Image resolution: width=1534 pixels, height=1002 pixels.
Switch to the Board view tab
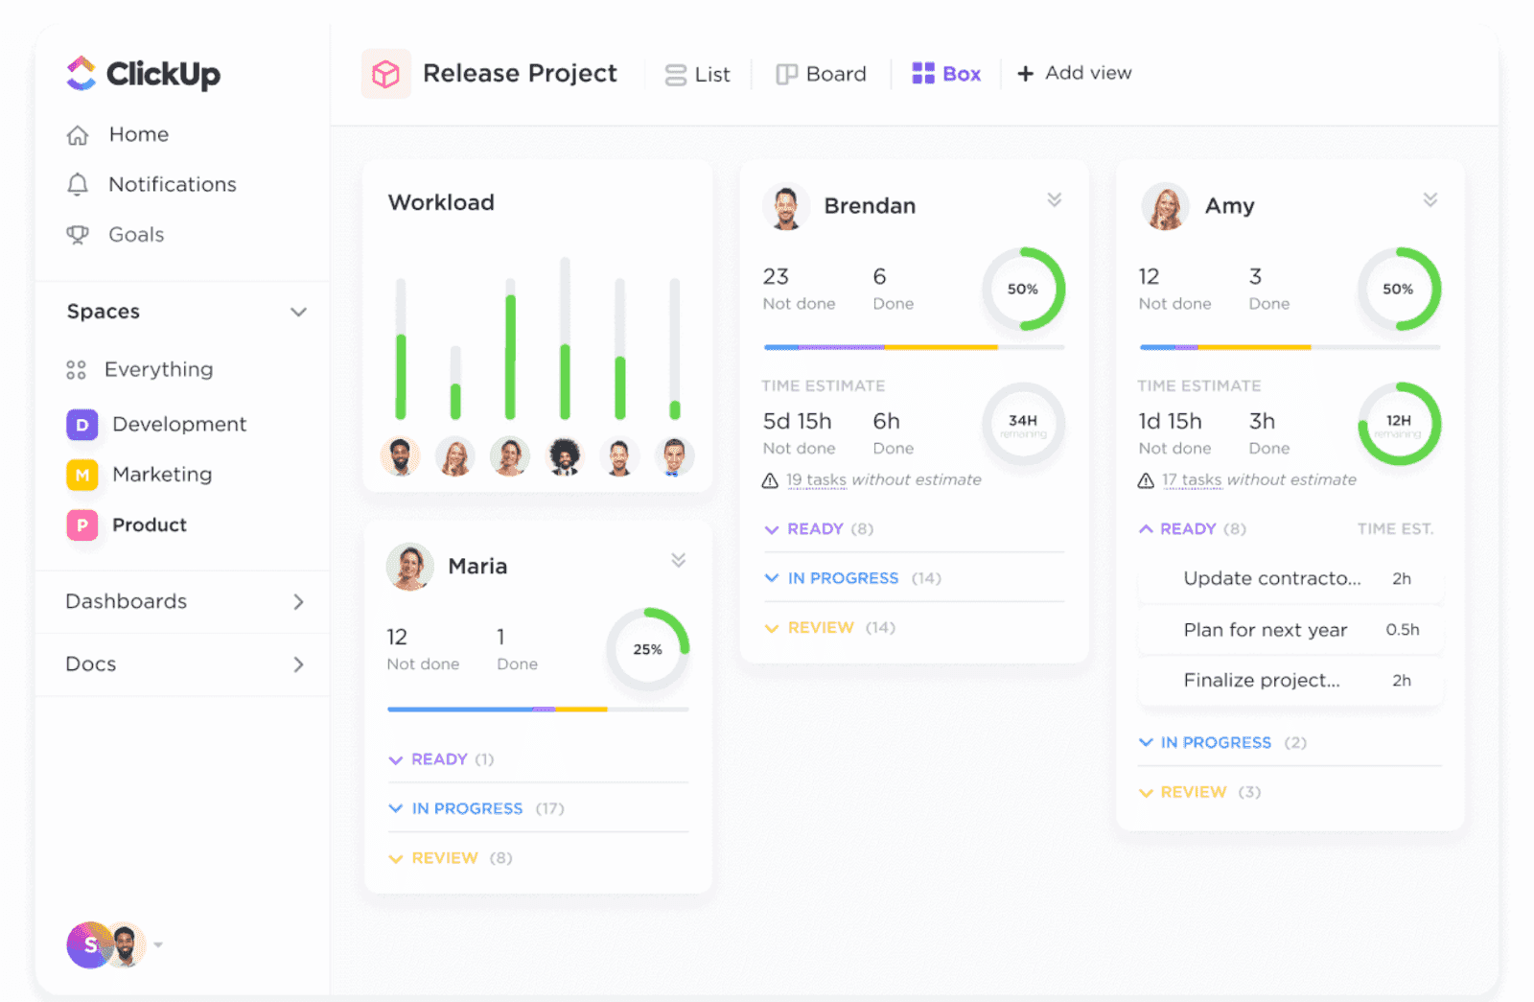821,73
